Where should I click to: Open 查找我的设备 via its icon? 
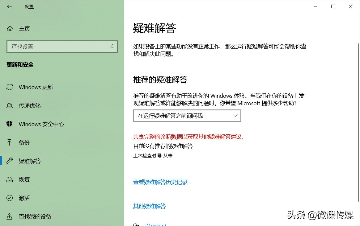[x=10, y=216]
